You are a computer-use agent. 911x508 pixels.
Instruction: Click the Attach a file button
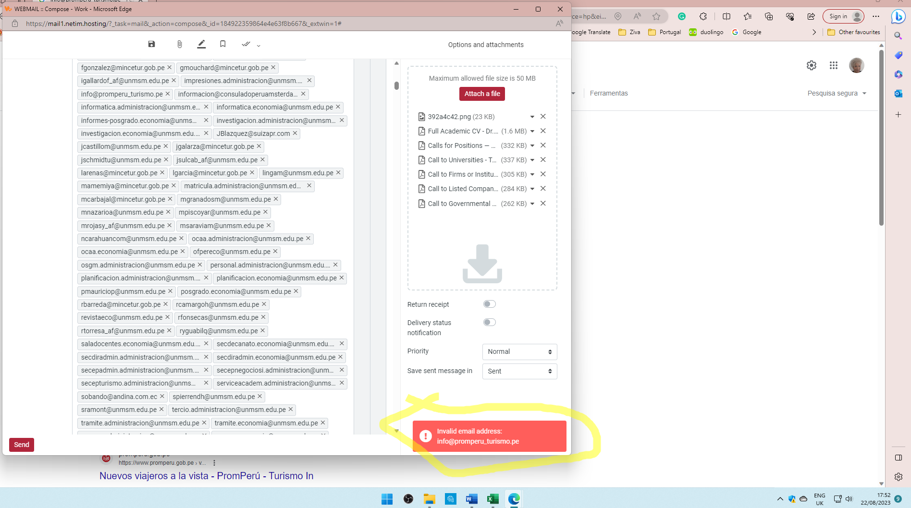[x=482, y=94]
